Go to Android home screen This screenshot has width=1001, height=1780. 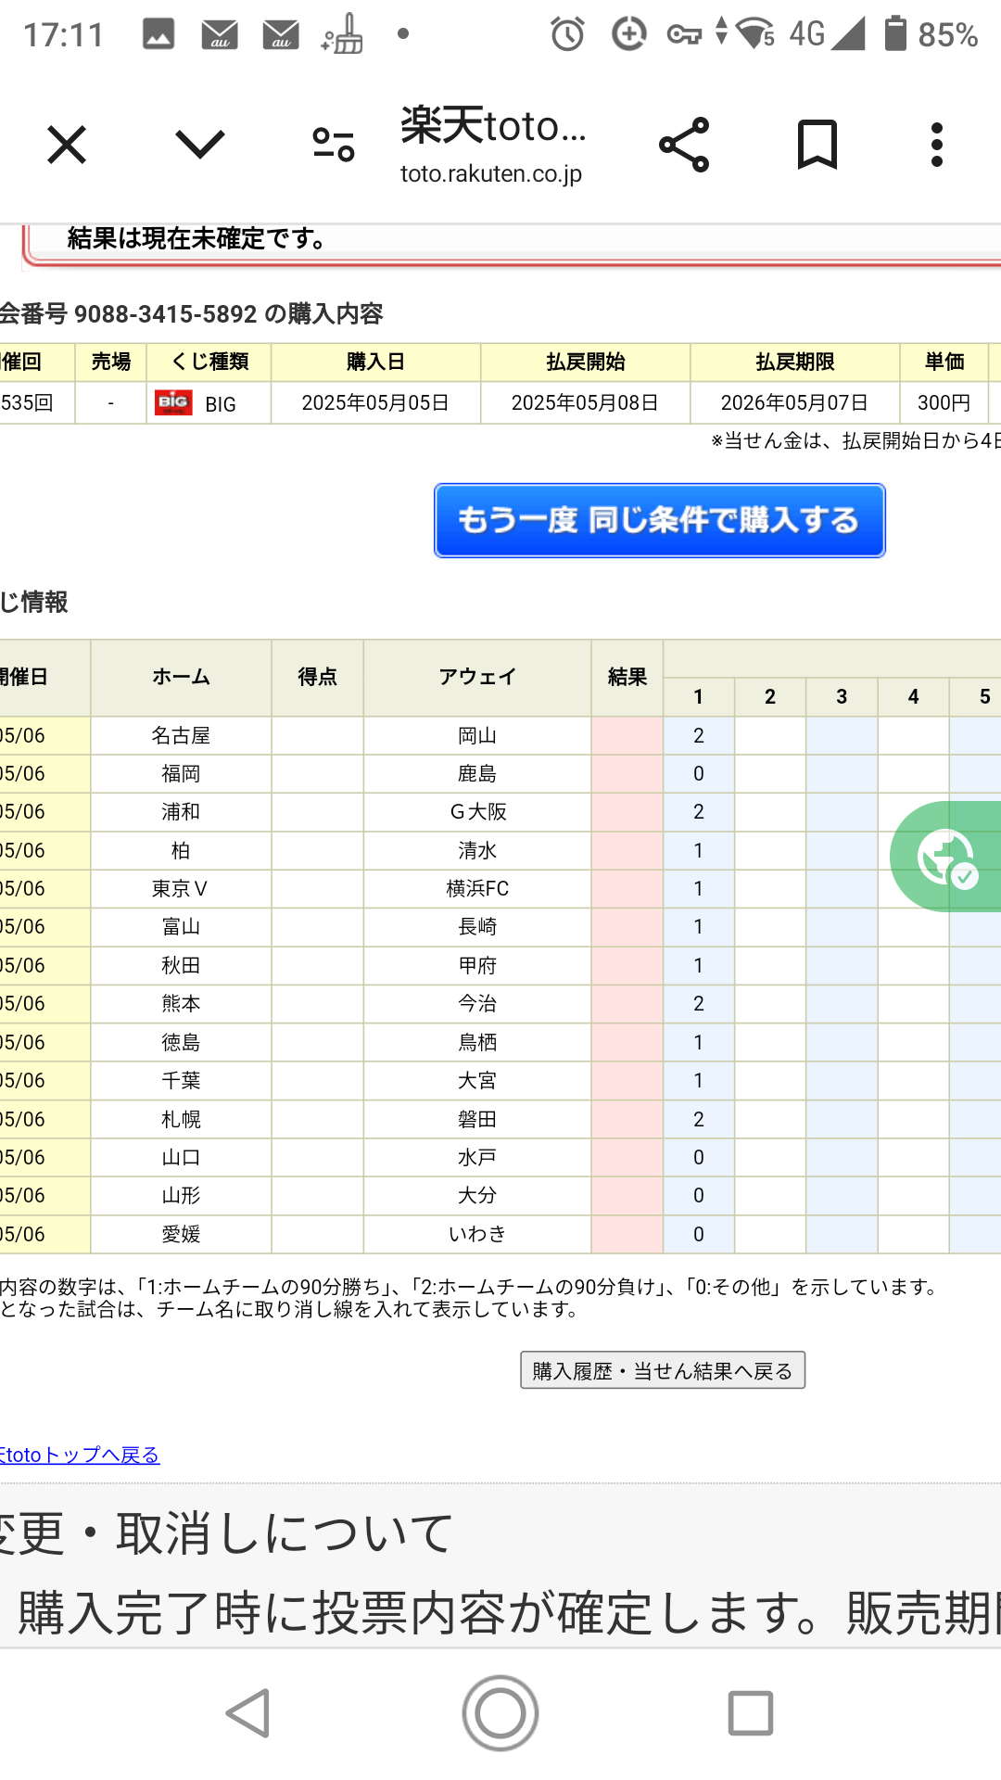click(x=500, y=1712)
